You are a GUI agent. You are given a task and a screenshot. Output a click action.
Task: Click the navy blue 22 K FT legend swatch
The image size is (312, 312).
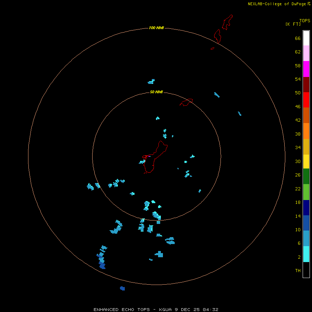coord(306,208)
